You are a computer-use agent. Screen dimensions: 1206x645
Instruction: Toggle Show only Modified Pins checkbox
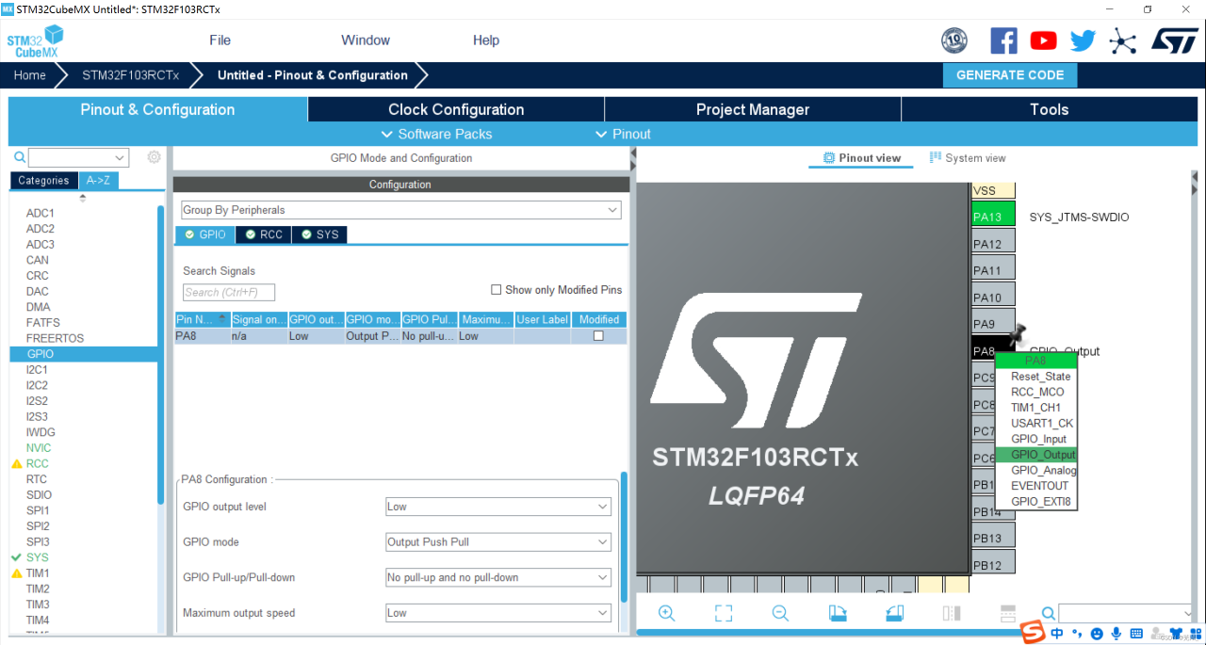point(497,290)
